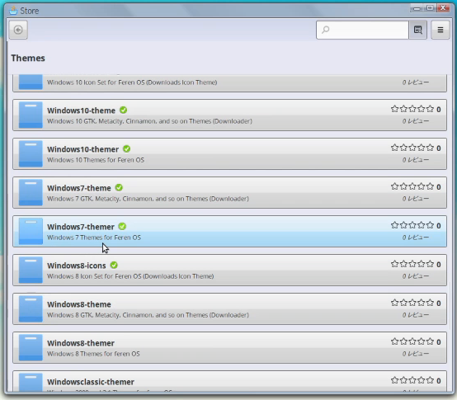Click the star rating of Windows8-themer
Screen dimensions: 457x400
click(412, 341)
